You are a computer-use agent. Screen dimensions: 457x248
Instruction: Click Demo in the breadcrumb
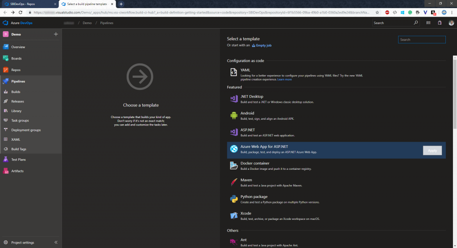tap(87, 23)
